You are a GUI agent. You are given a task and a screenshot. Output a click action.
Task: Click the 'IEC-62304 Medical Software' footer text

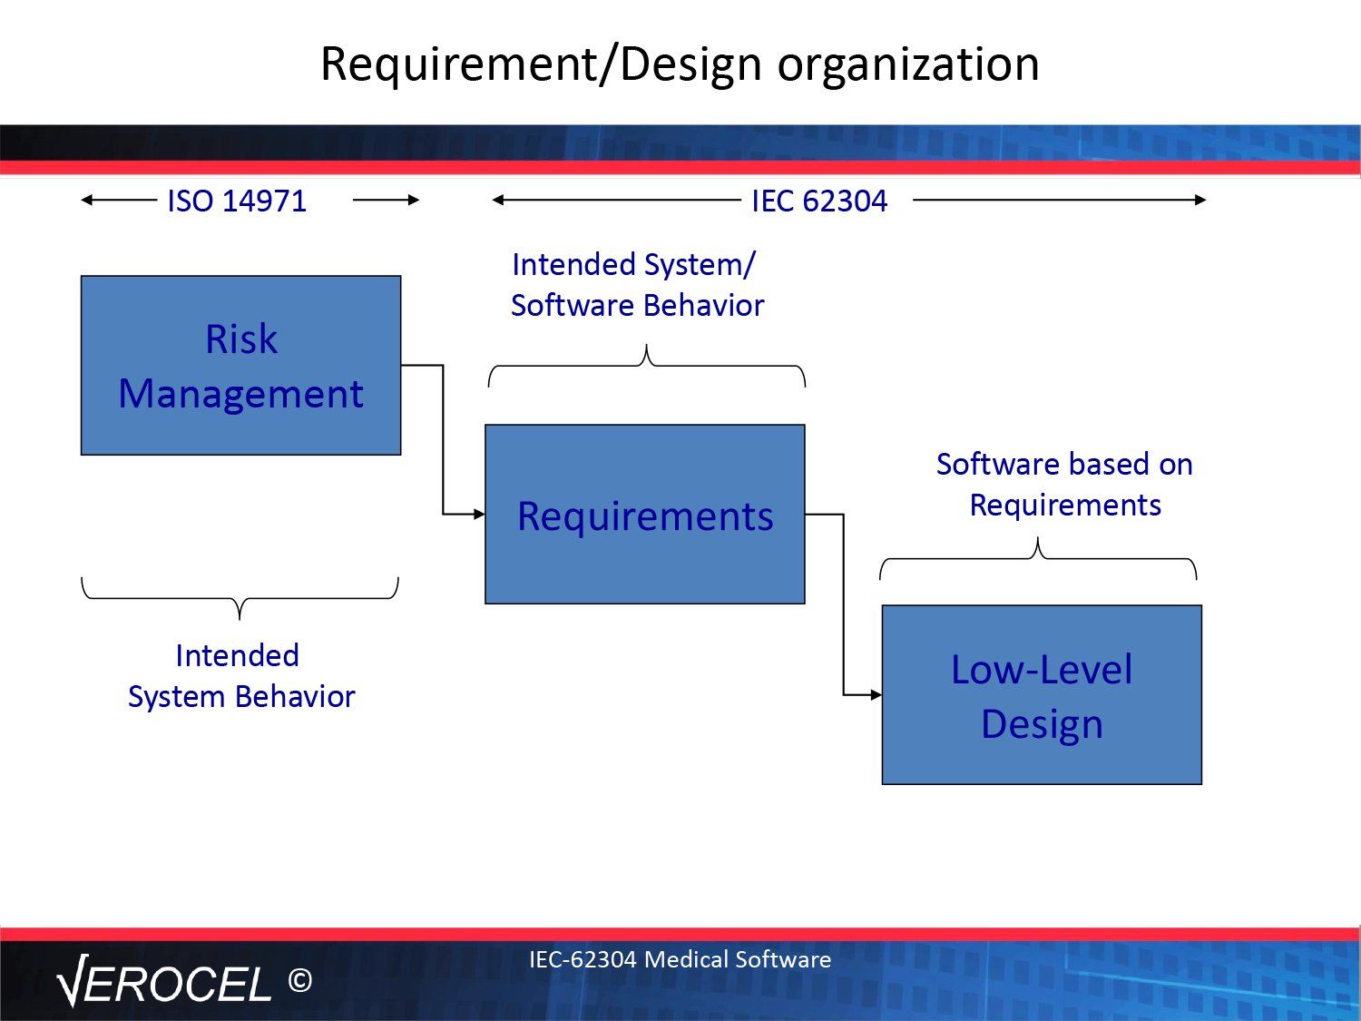click(x=680, y=959)
